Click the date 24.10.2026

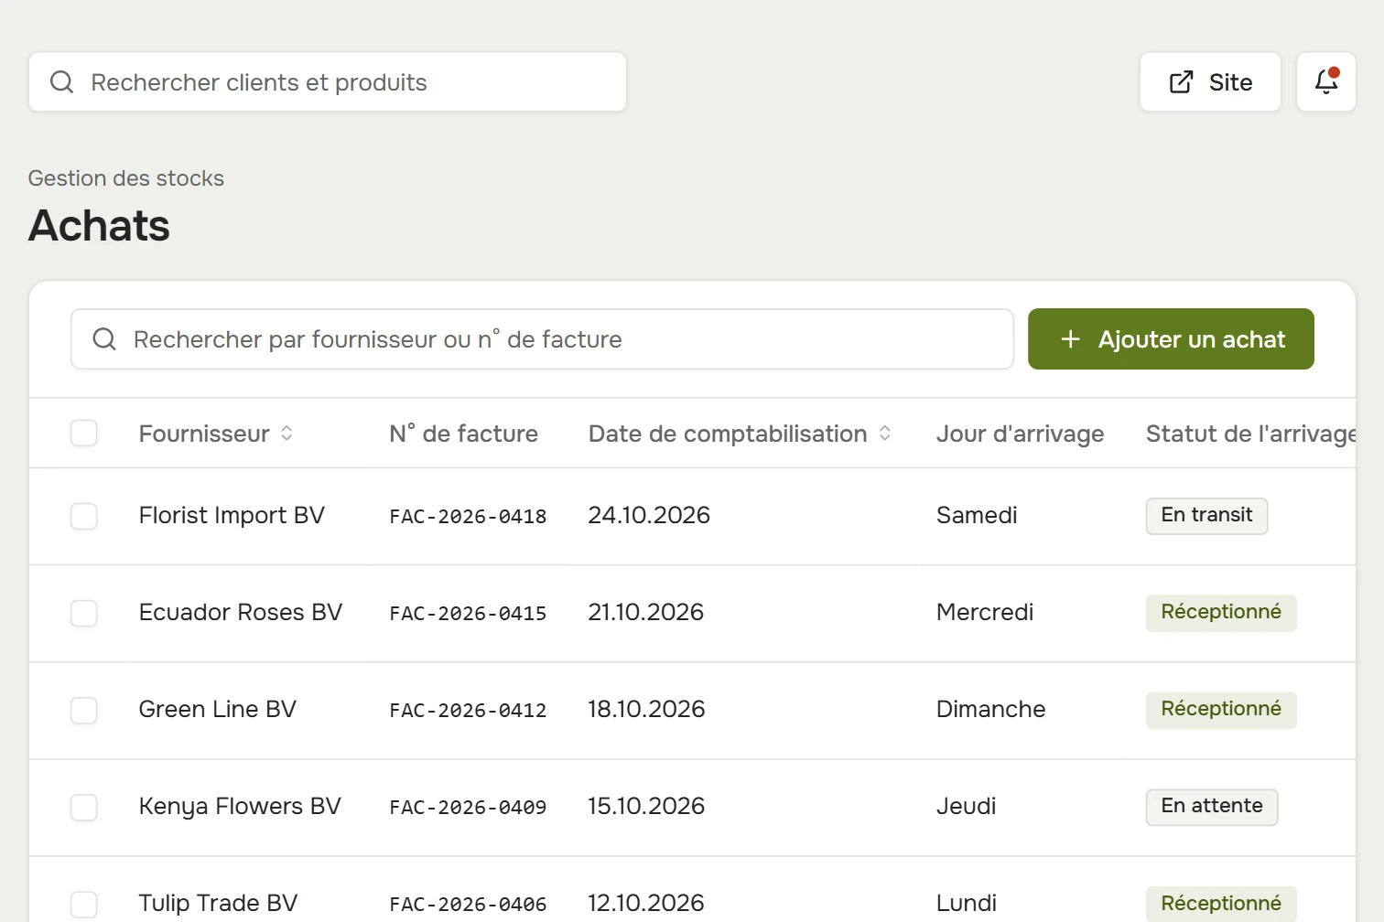tap(649, 516)
